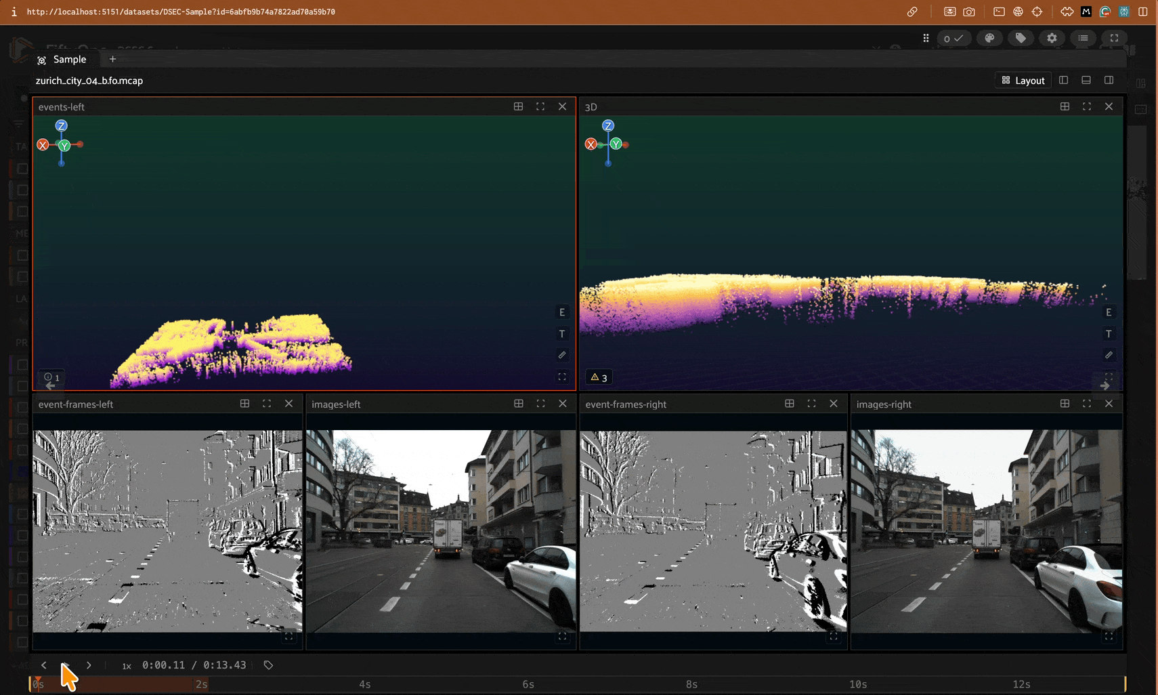1158x695 pixels.
Task: Add a new tab with the plus
Action: pos(112,60)
